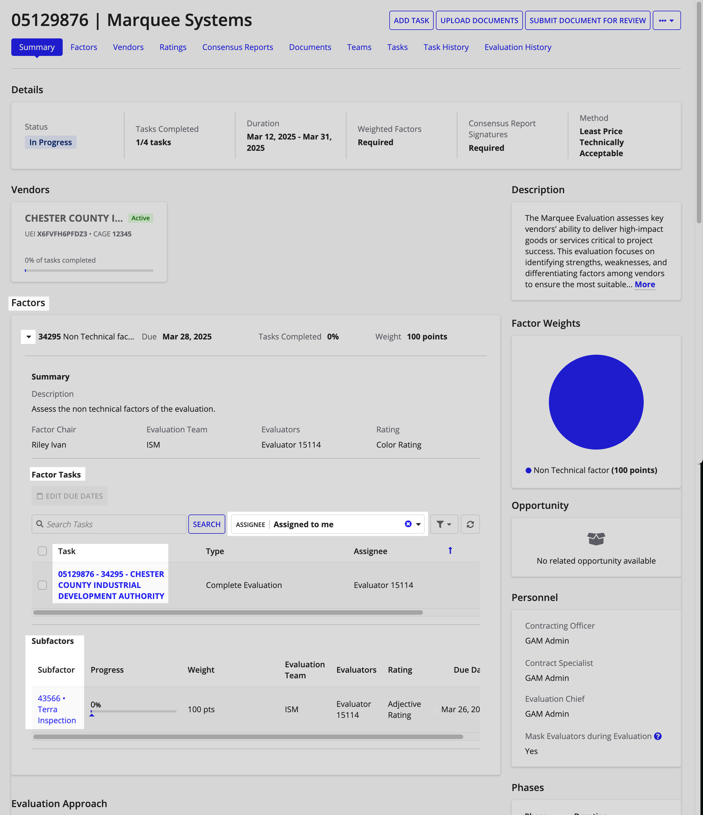Open the Mask Evaluators help icon
This screenshot has height=815, width=703.
658,736
